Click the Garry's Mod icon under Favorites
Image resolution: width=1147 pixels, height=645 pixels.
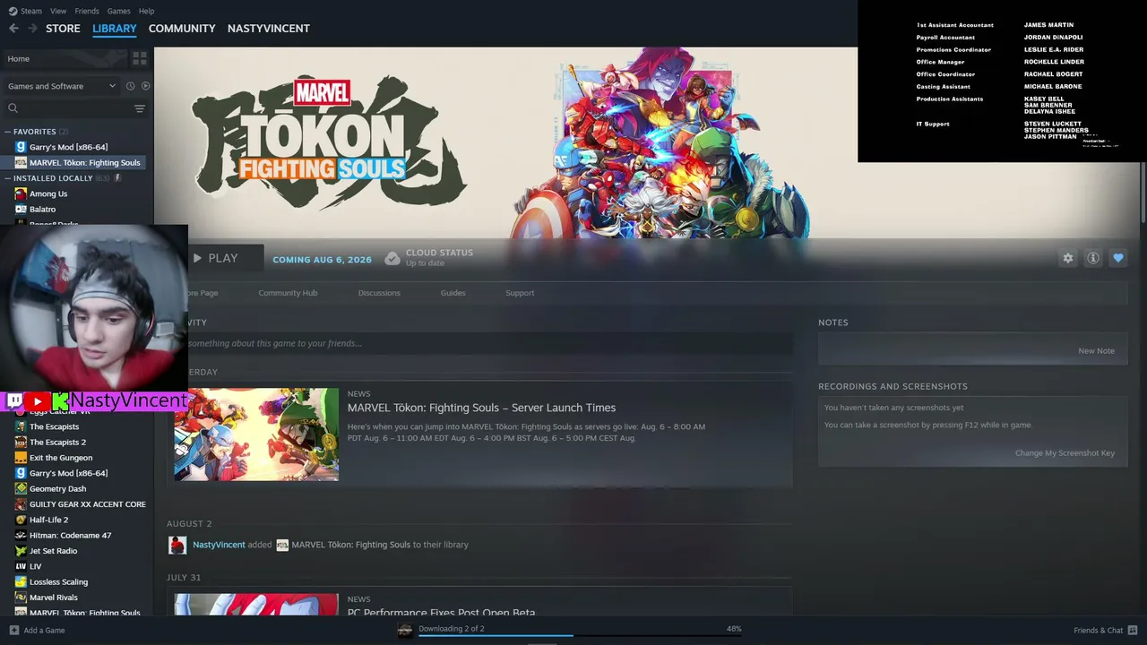21,147
